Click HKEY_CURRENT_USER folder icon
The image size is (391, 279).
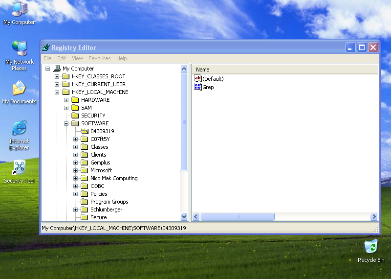tap(66, 84)
